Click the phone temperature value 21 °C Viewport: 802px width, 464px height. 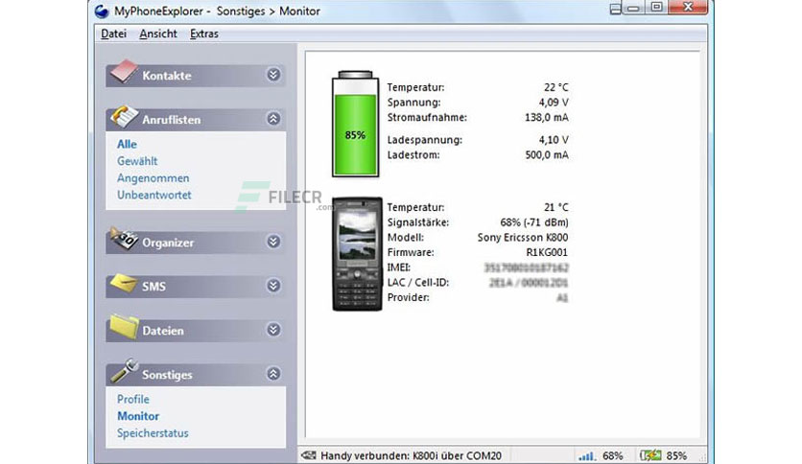point(556,207)
